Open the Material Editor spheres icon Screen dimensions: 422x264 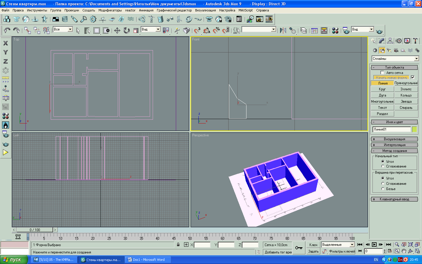point(335,30)
